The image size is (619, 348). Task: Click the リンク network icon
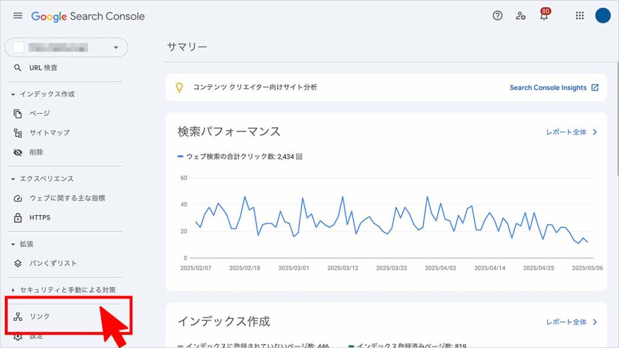point(18,317)
